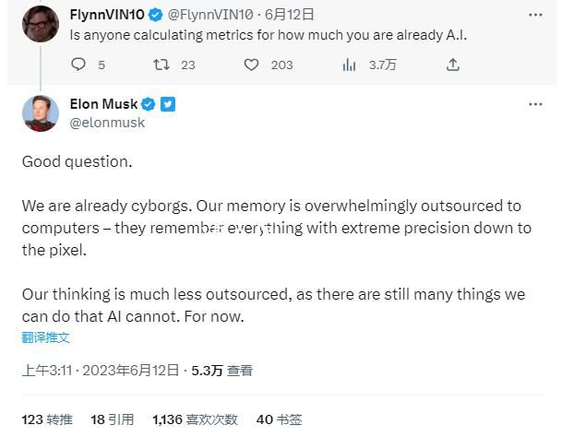Open FlynnVIN10's profile picture

(41, 25)
